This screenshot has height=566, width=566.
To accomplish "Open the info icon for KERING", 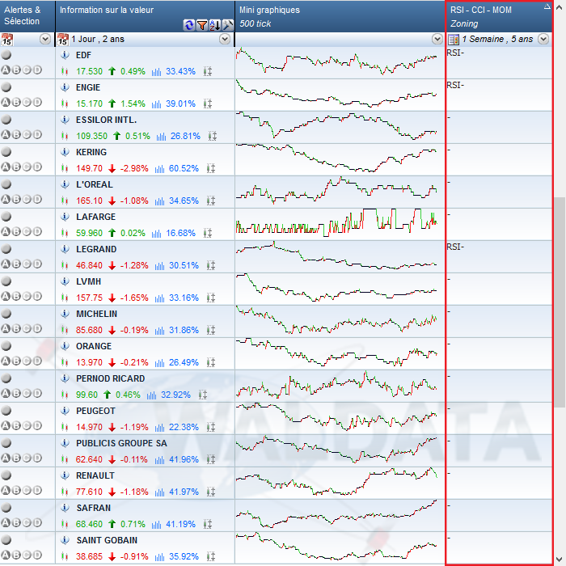I will click(65, 152).
